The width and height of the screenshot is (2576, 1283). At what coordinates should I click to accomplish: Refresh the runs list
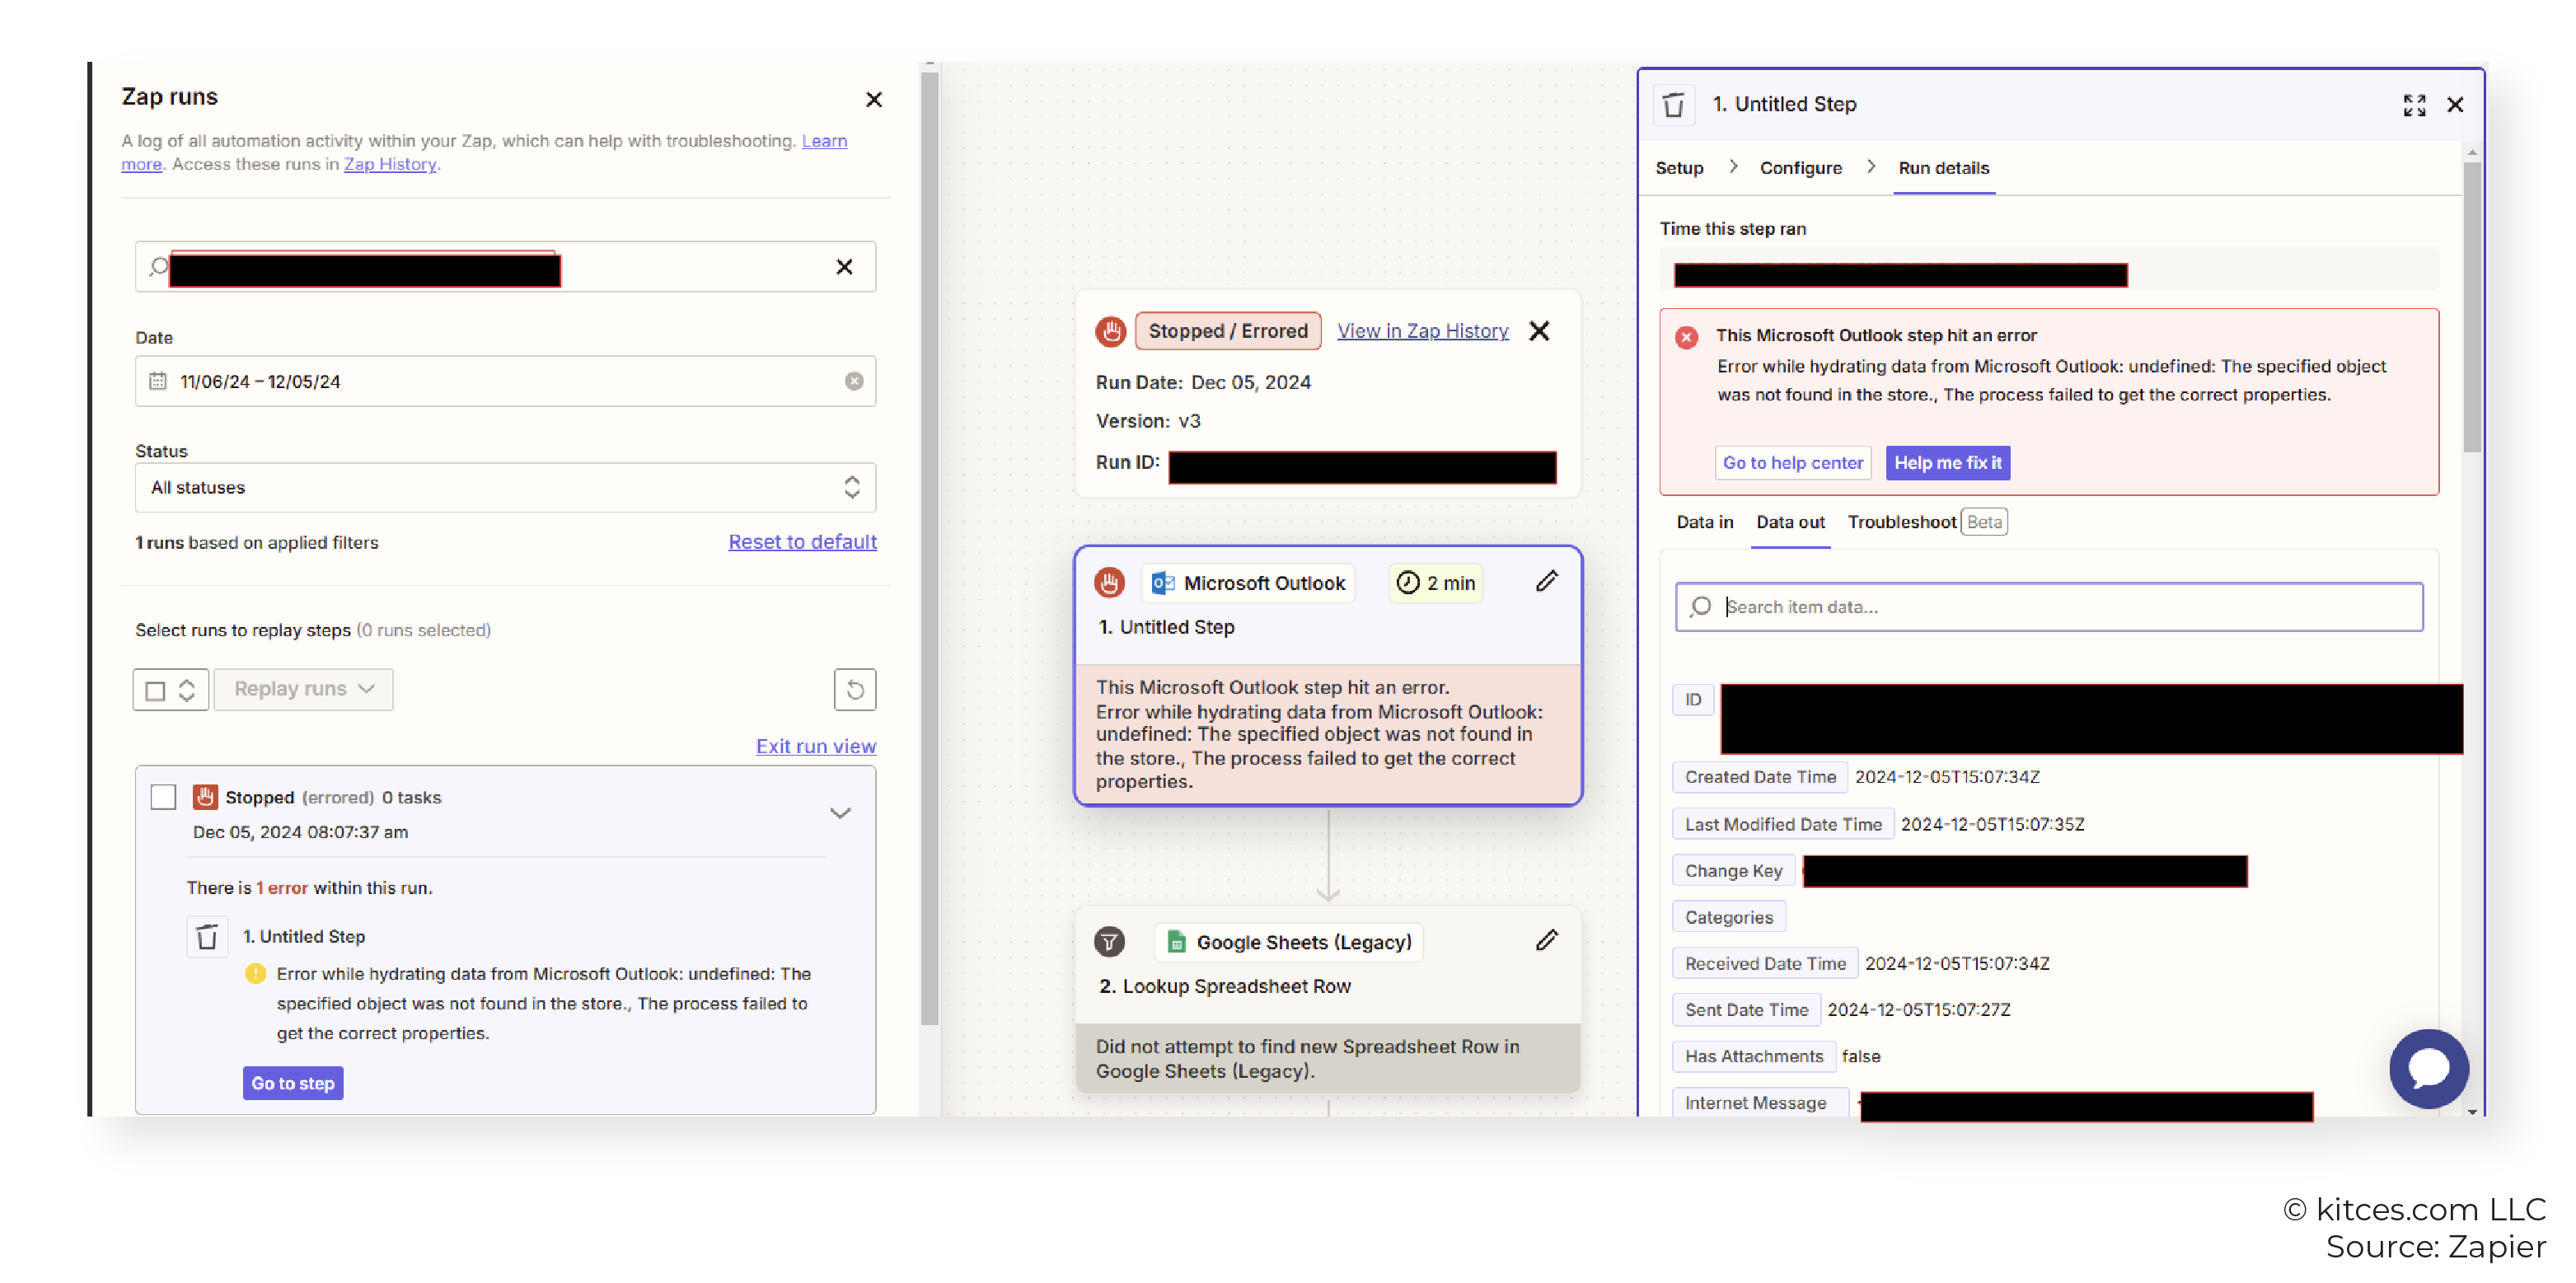click(854, 689)
